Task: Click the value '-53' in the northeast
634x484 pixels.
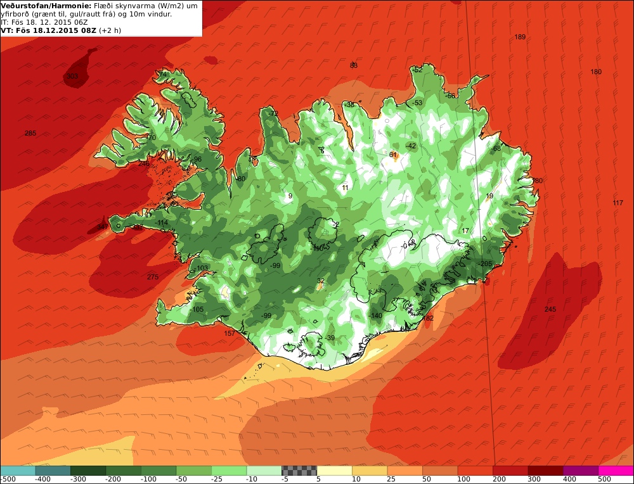Action: click(x=417, y=103)
